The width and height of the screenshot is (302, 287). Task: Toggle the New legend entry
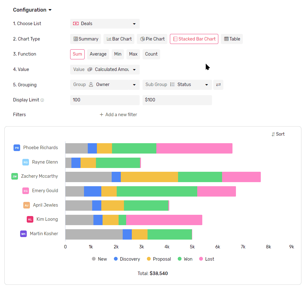[x=99, y=259]
